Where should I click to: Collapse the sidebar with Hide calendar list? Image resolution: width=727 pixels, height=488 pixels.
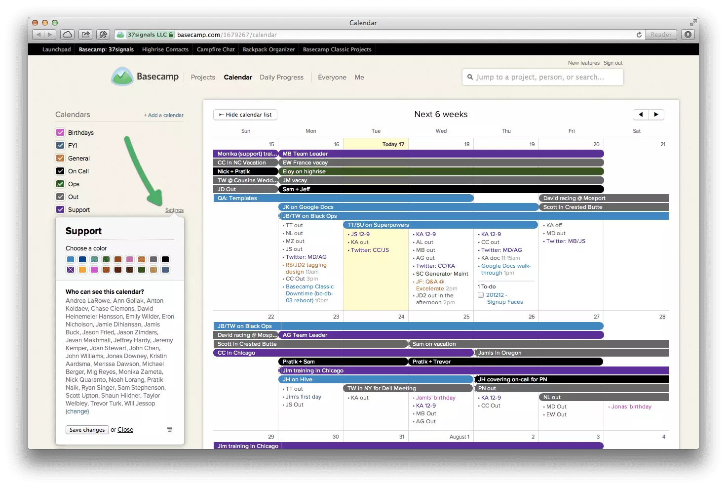pos(245,115)
